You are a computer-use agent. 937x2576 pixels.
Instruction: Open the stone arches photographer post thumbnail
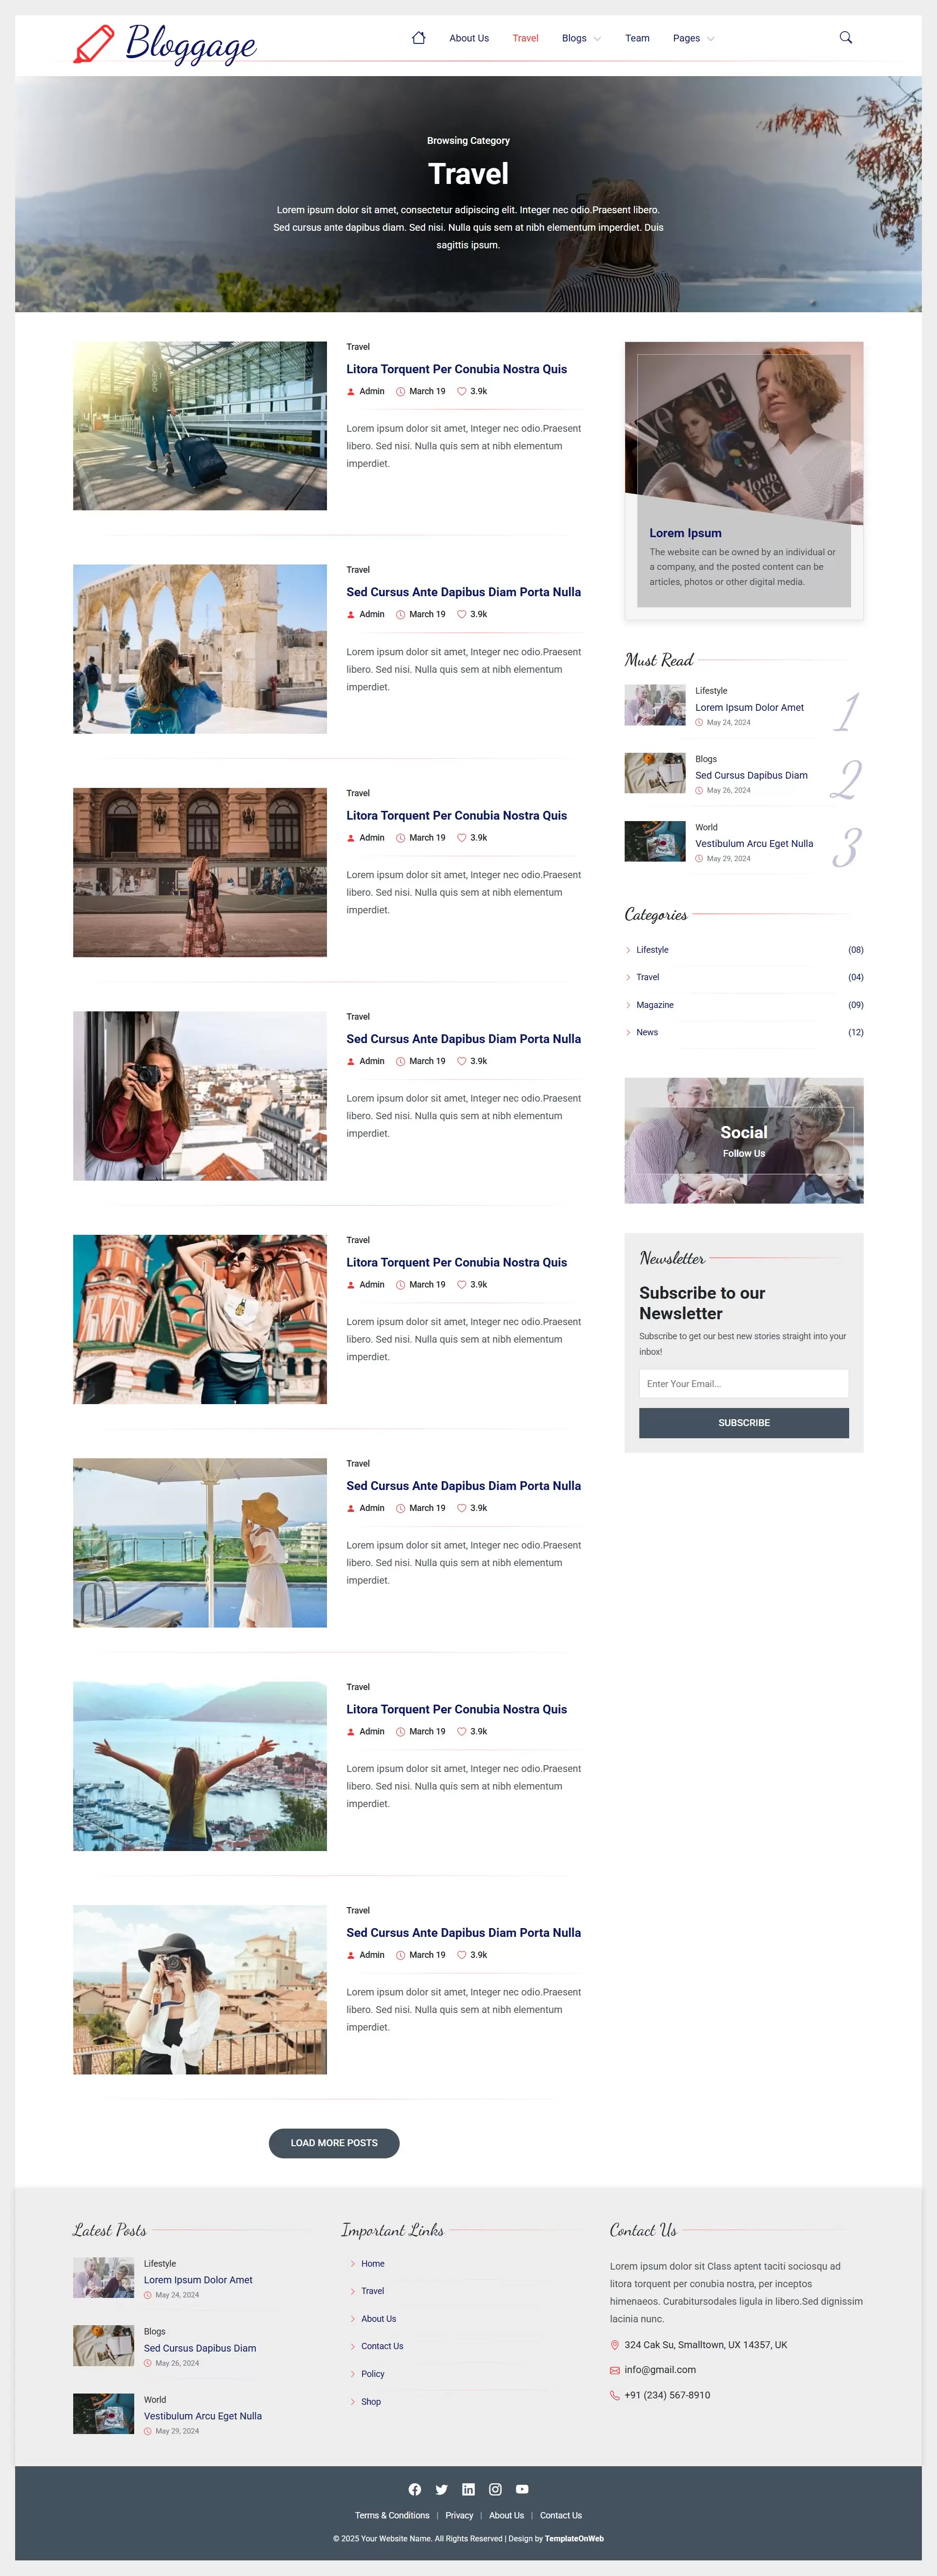coord(200,649)
